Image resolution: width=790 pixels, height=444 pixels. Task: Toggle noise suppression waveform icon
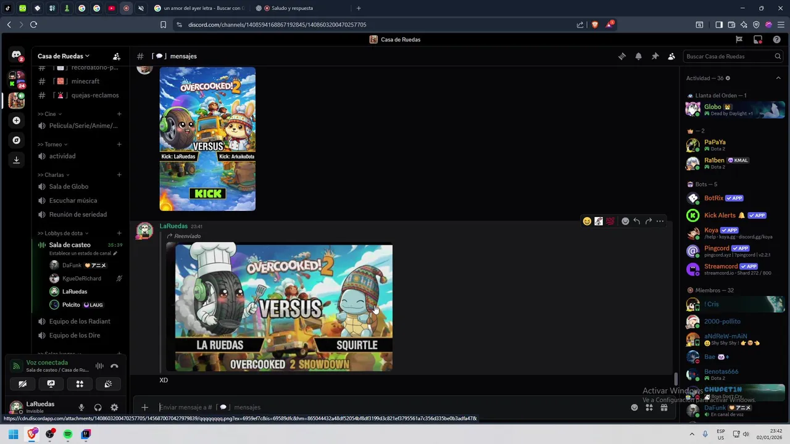pos(99,366)
